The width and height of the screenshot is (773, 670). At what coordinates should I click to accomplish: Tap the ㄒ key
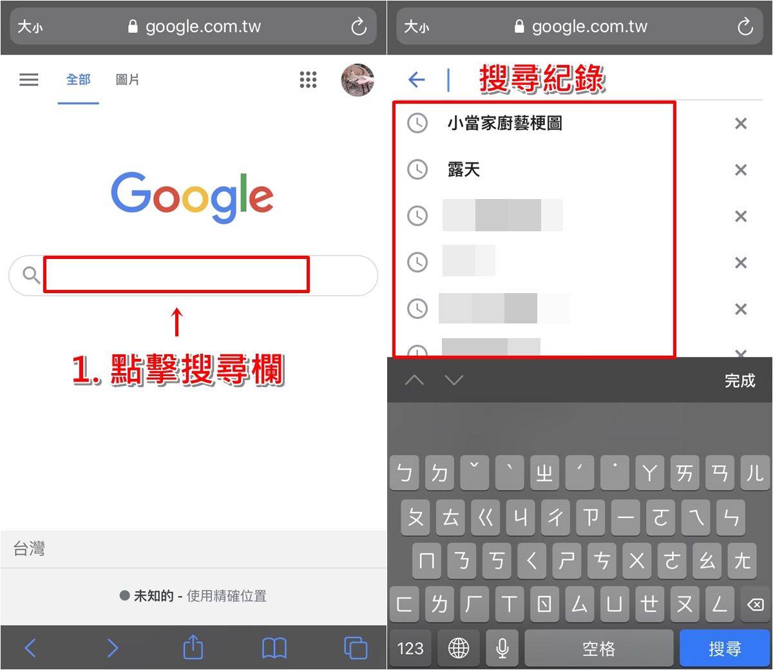click(x=510, y=604)
